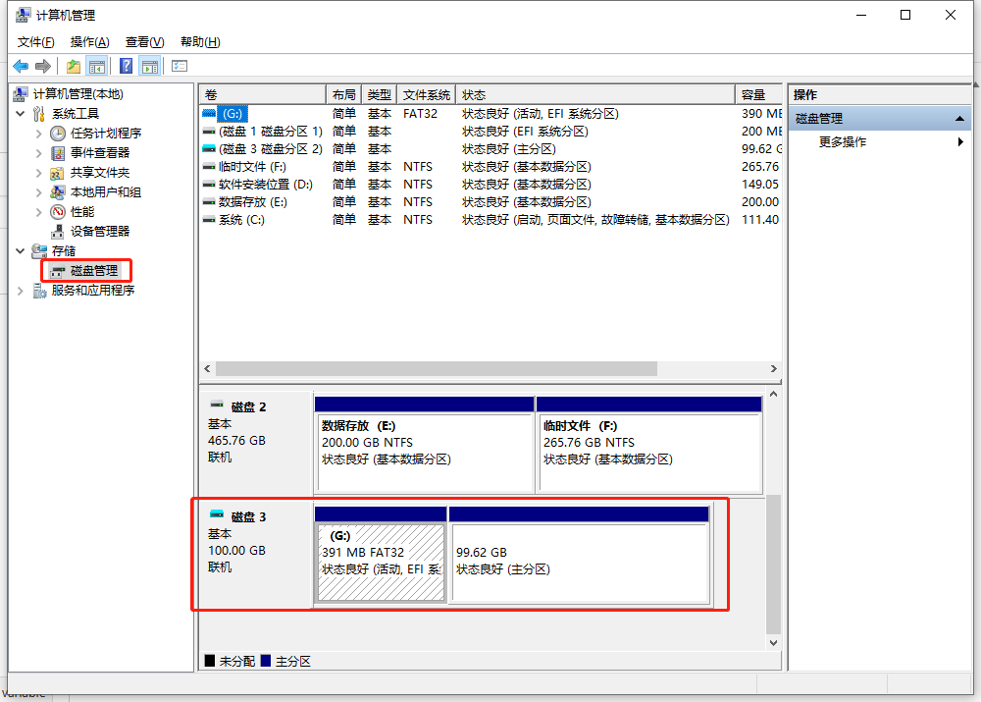
Task: Select the 磁盘管理 tree node
Action: tap(93, 271)
